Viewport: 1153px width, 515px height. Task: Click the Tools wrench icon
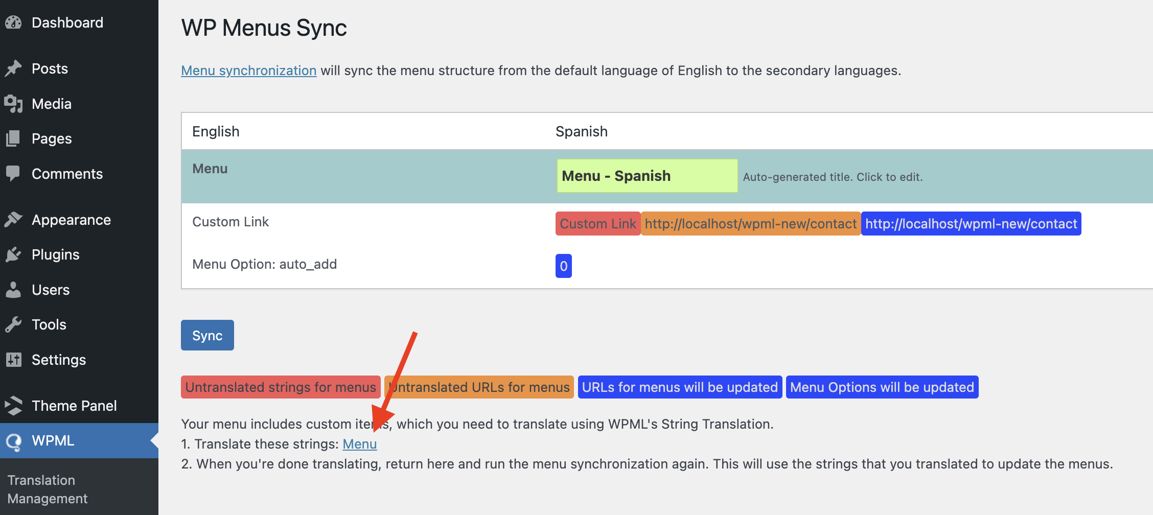point(13,324)
